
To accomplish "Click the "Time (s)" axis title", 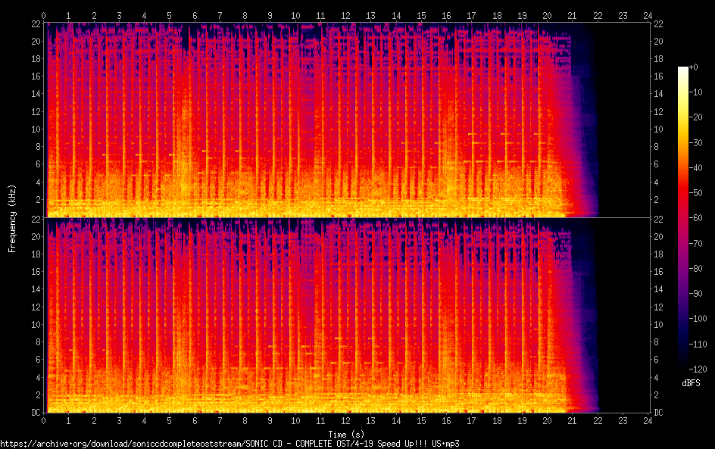I will click(x=345, y=434).
